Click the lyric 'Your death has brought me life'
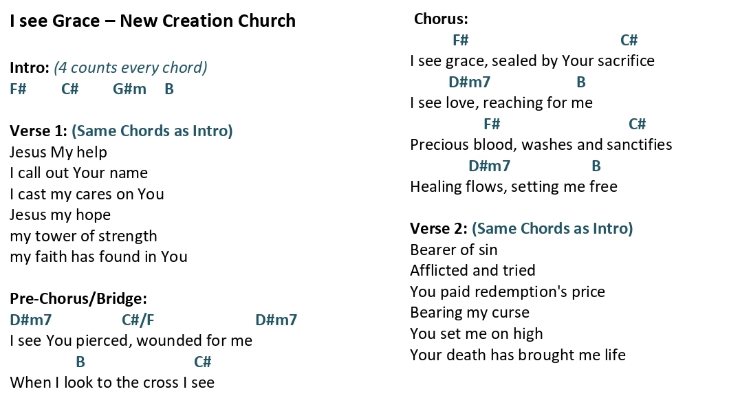This screenshot has width=729, height=418. pyautogui.click(x=517, y=355)
